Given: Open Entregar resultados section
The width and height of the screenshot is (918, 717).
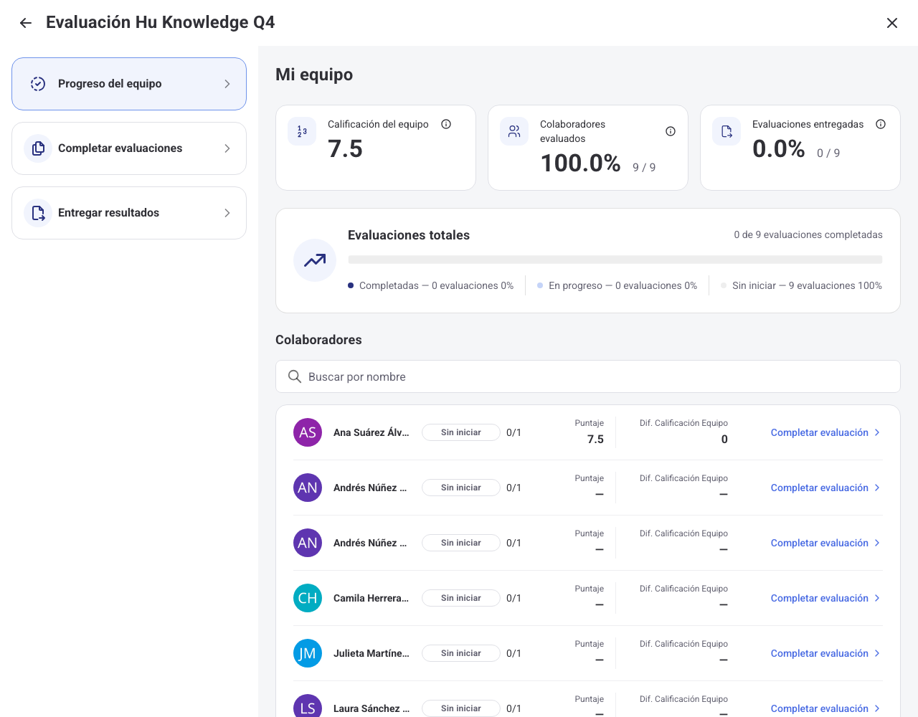Looking at the screenshot, I should tap(129, 213).
